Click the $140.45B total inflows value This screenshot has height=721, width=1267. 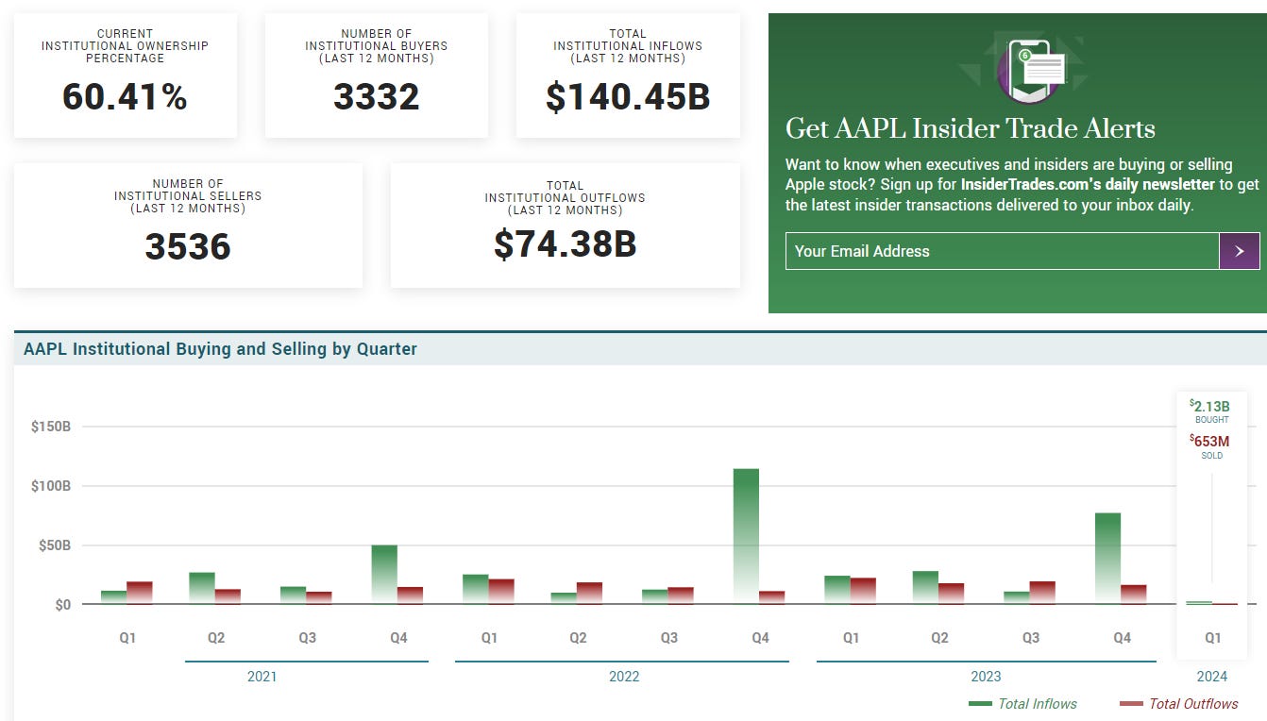(628, 97)
